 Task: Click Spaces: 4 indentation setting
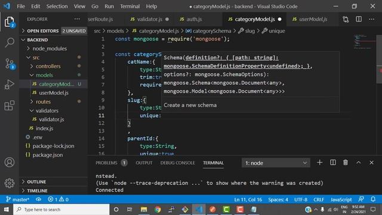[x=278, y=199]
